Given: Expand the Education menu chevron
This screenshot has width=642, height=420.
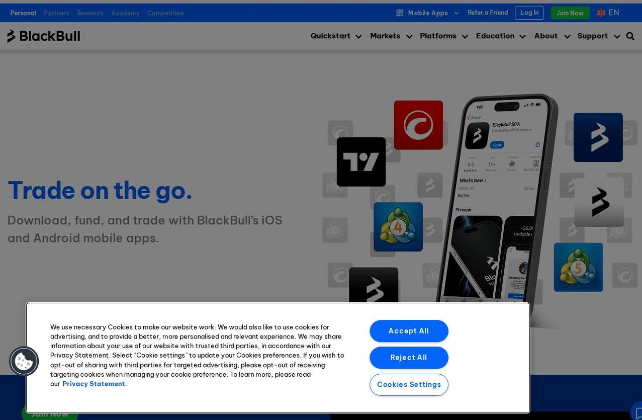Looking at the screenshot, I should (523, 36).
